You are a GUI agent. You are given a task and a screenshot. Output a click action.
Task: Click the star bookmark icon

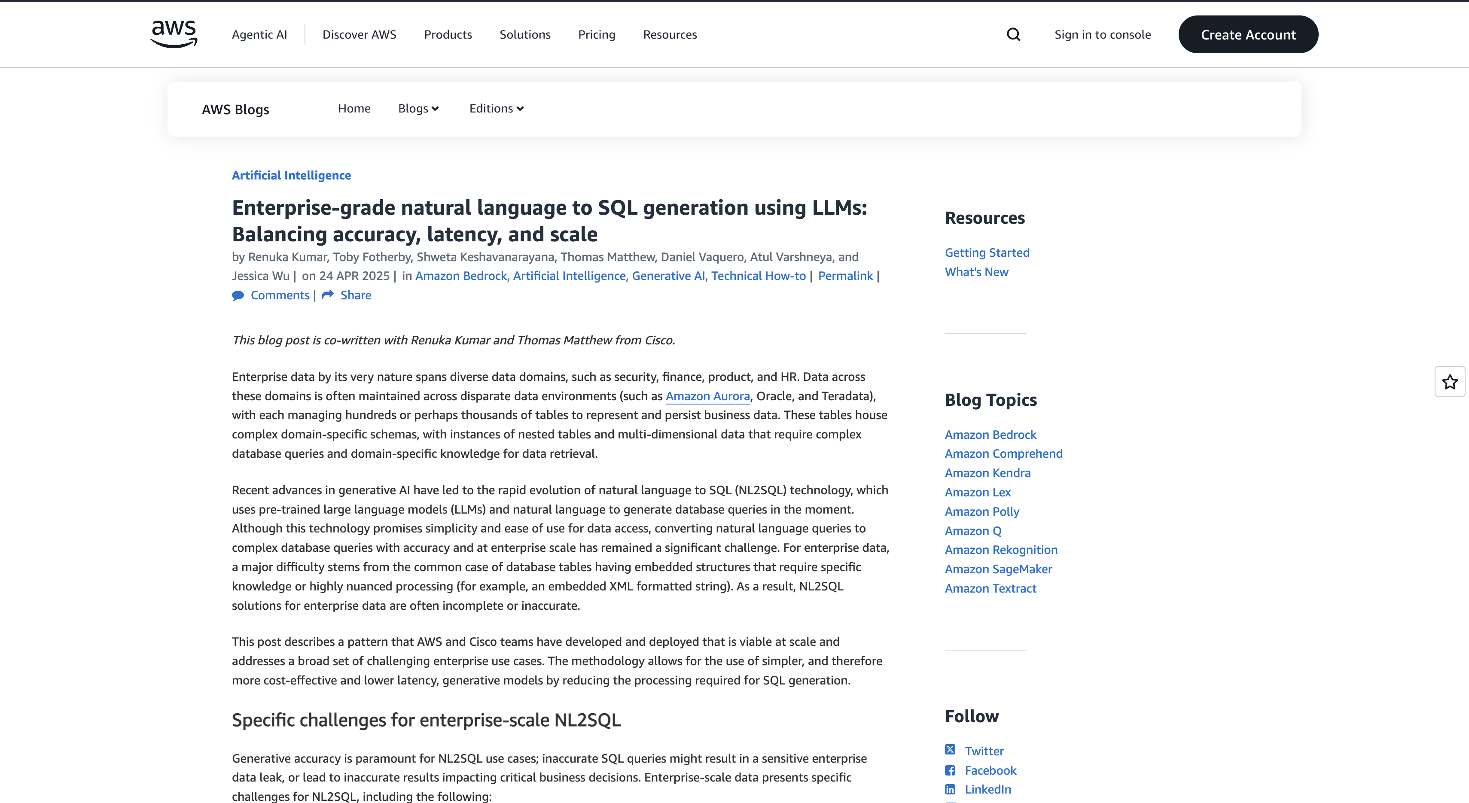(1450, 382)
